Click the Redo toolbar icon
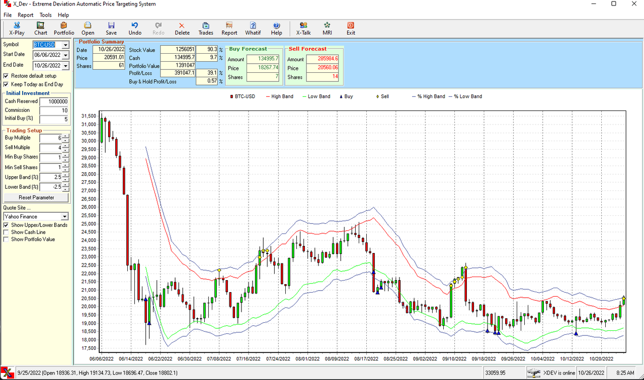 [158, 28]
